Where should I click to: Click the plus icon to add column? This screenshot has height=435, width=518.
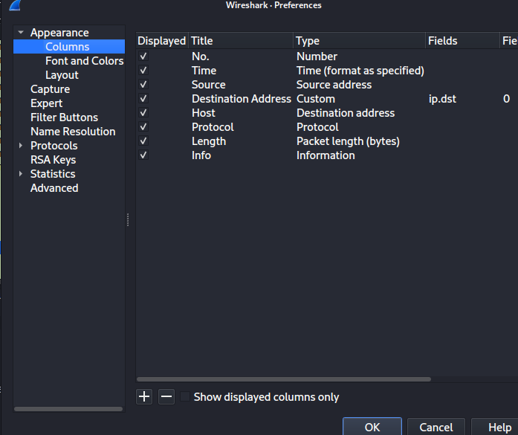click(144, 397)
